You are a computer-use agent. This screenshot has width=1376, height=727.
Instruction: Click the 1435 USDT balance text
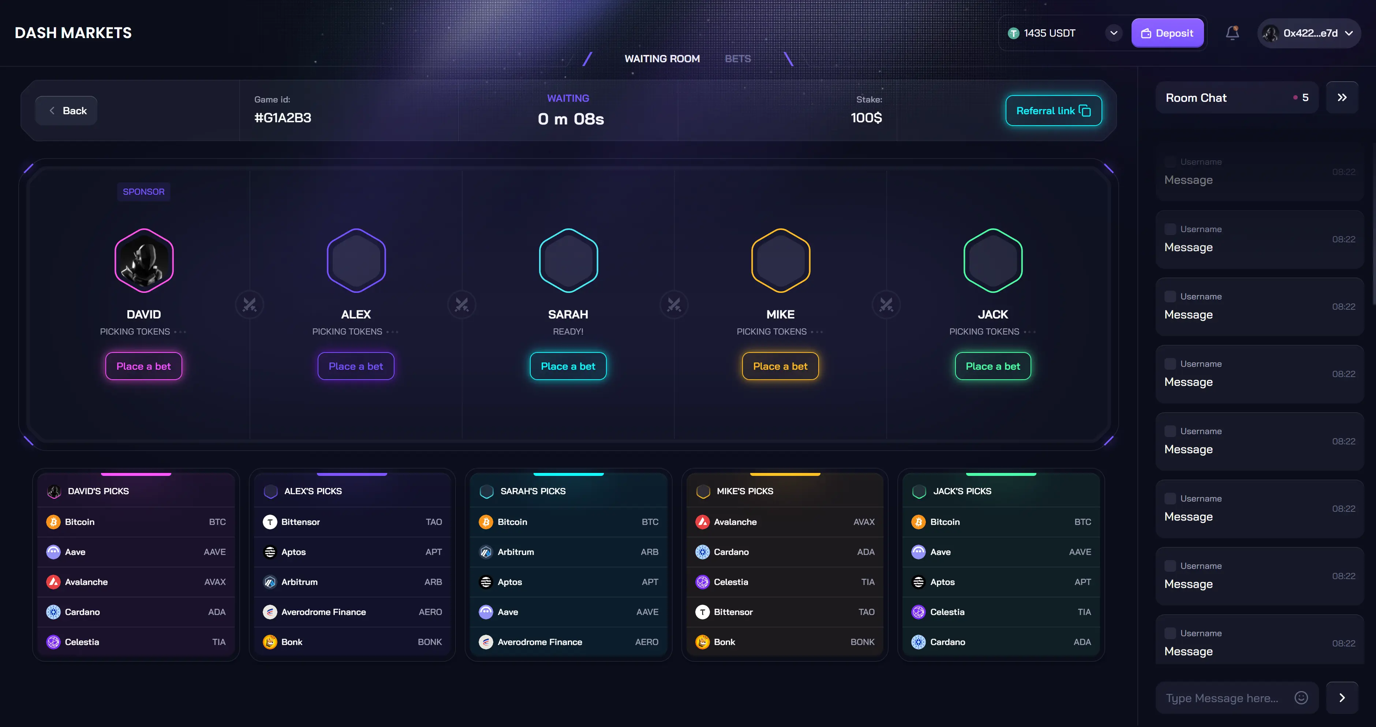click(x=1049, y=33)
